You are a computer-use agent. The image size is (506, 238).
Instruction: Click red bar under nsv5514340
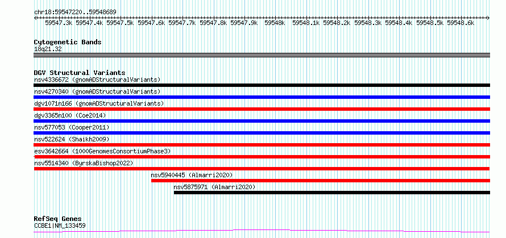point(262,169)
